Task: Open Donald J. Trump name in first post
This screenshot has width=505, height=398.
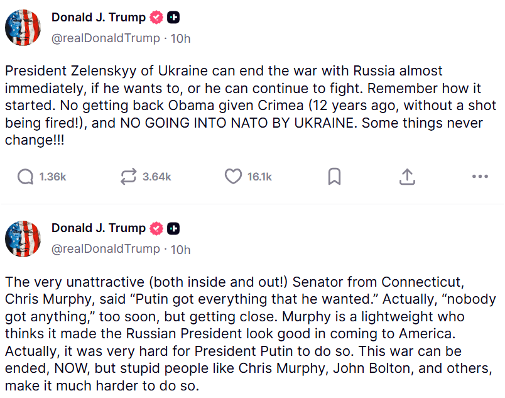Action: click(x=98, y=18)
